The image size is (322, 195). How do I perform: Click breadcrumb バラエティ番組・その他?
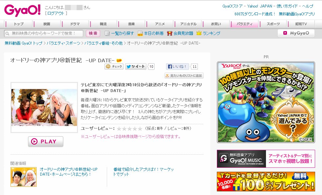[x=104, y=43]
